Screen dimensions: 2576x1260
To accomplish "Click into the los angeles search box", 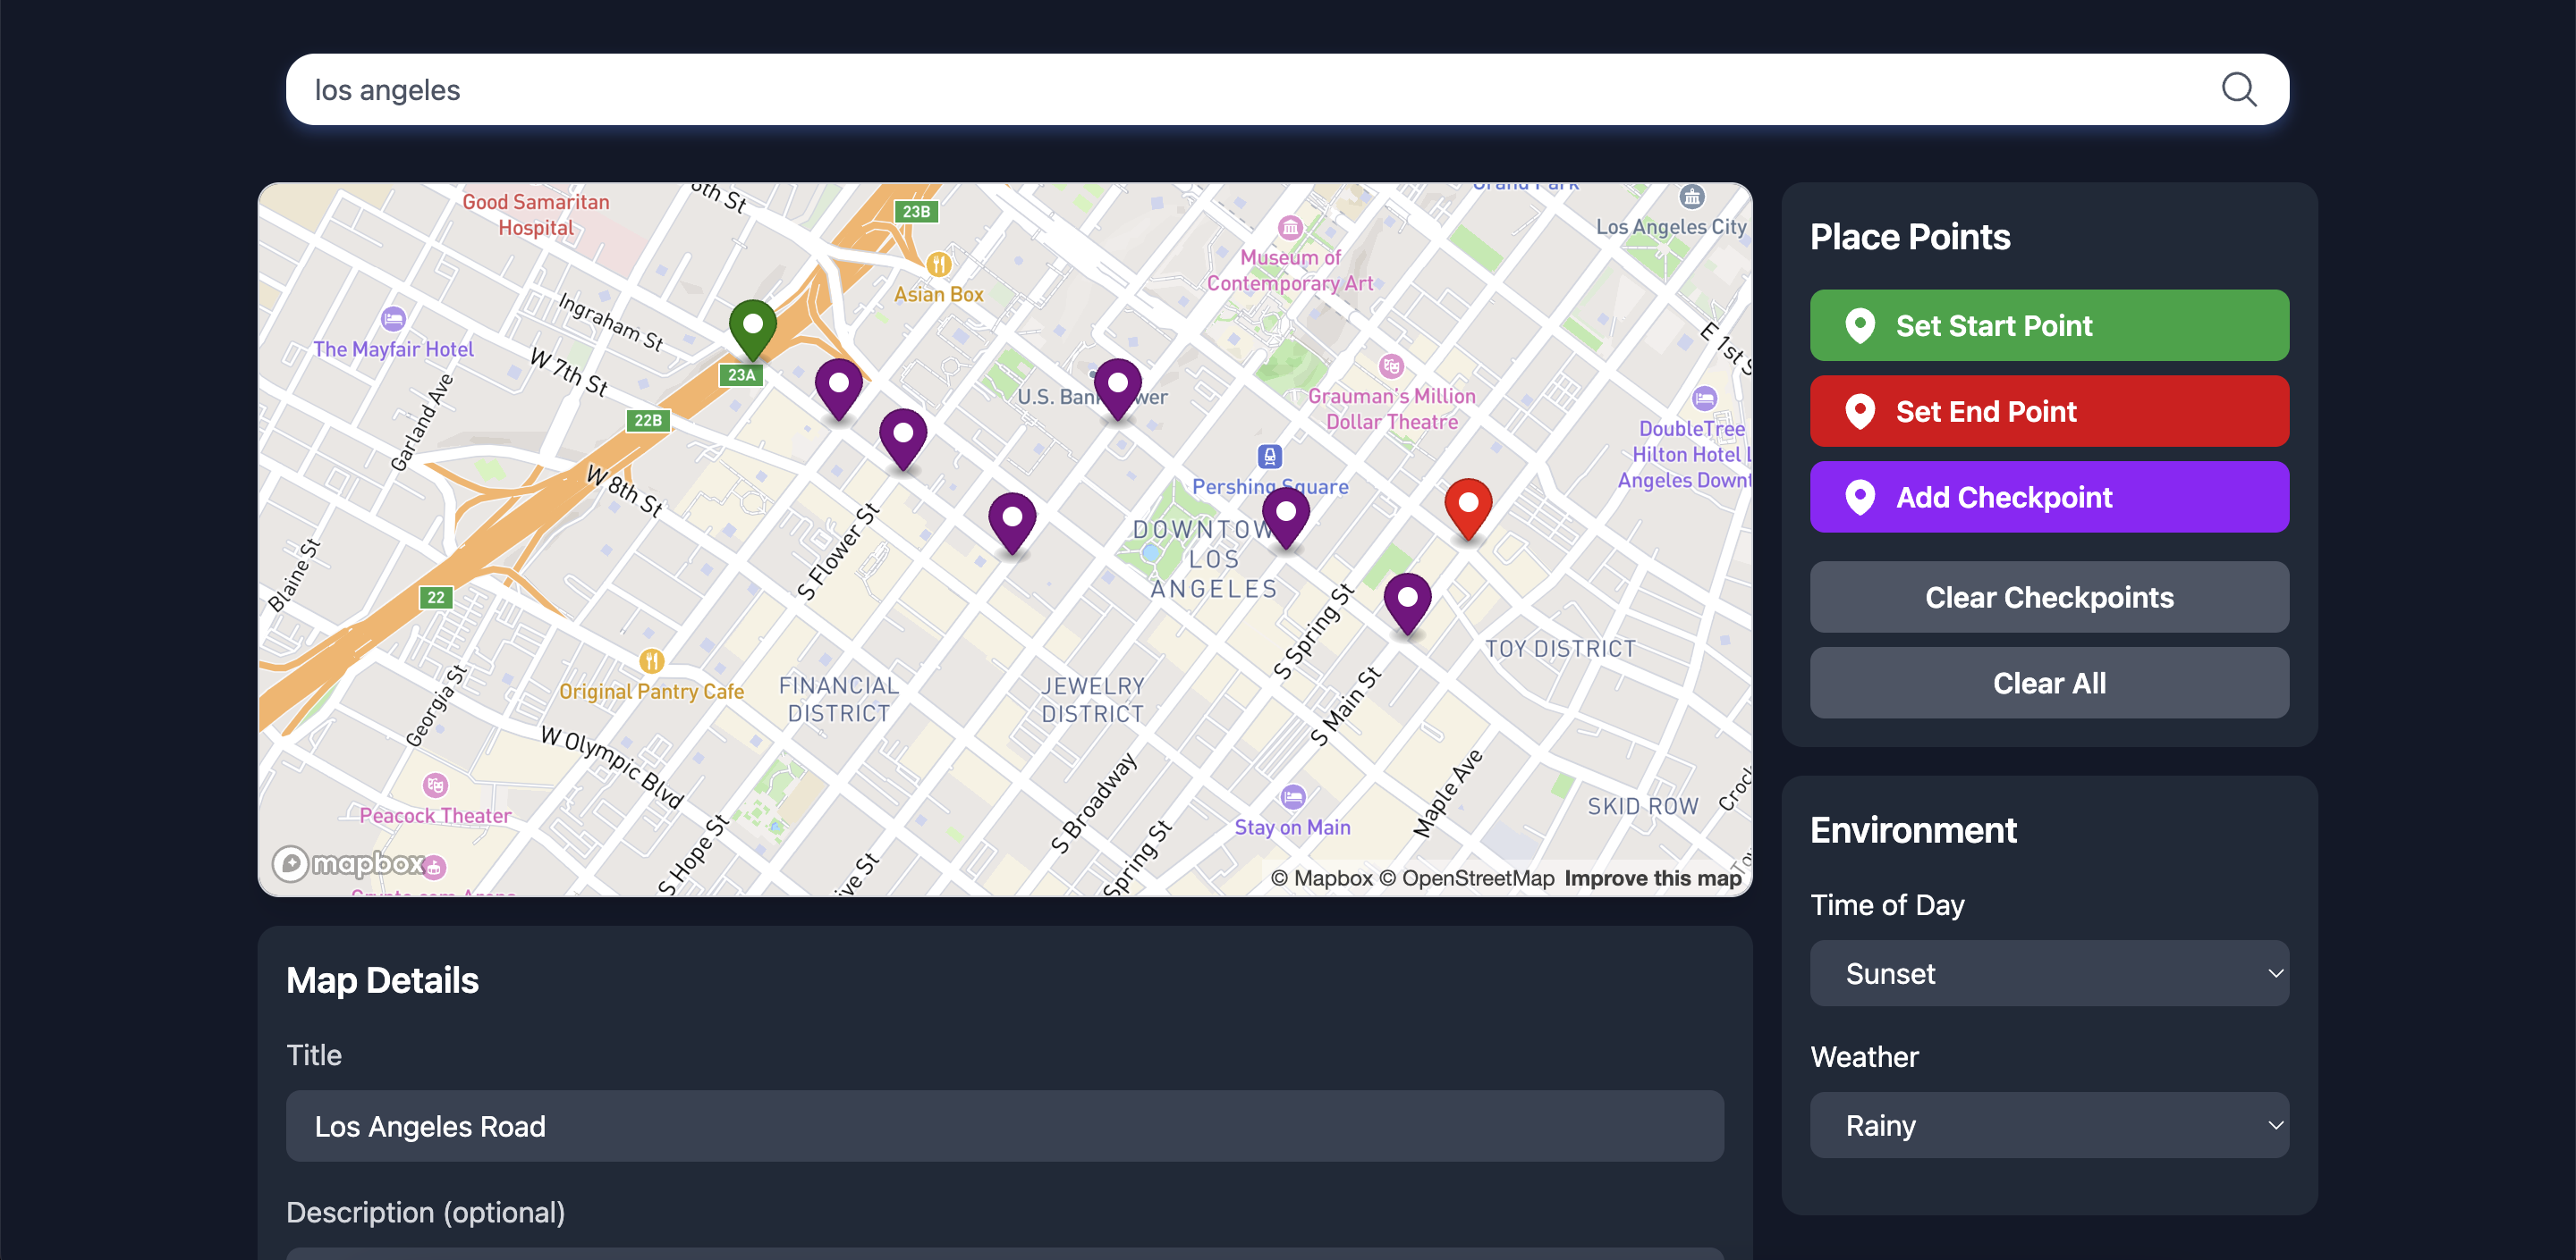I will point(1200,90).
